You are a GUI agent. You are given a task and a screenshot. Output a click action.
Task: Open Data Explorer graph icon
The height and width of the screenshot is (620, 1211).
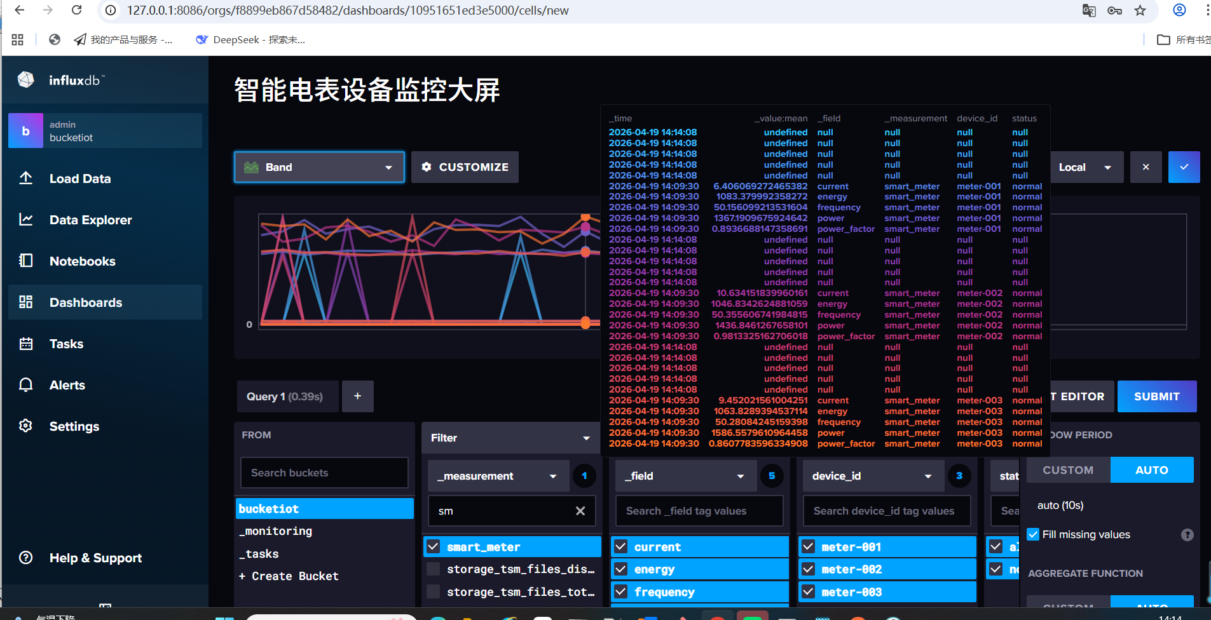pos(26,219)
